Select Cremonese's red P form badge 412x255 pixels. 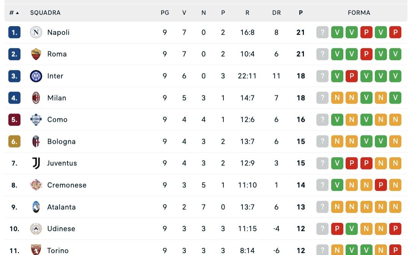point(381,185)
